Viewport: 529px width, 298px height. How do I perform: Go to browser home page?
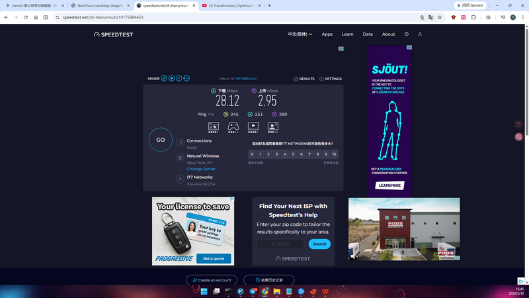click(x=36, y=17)
